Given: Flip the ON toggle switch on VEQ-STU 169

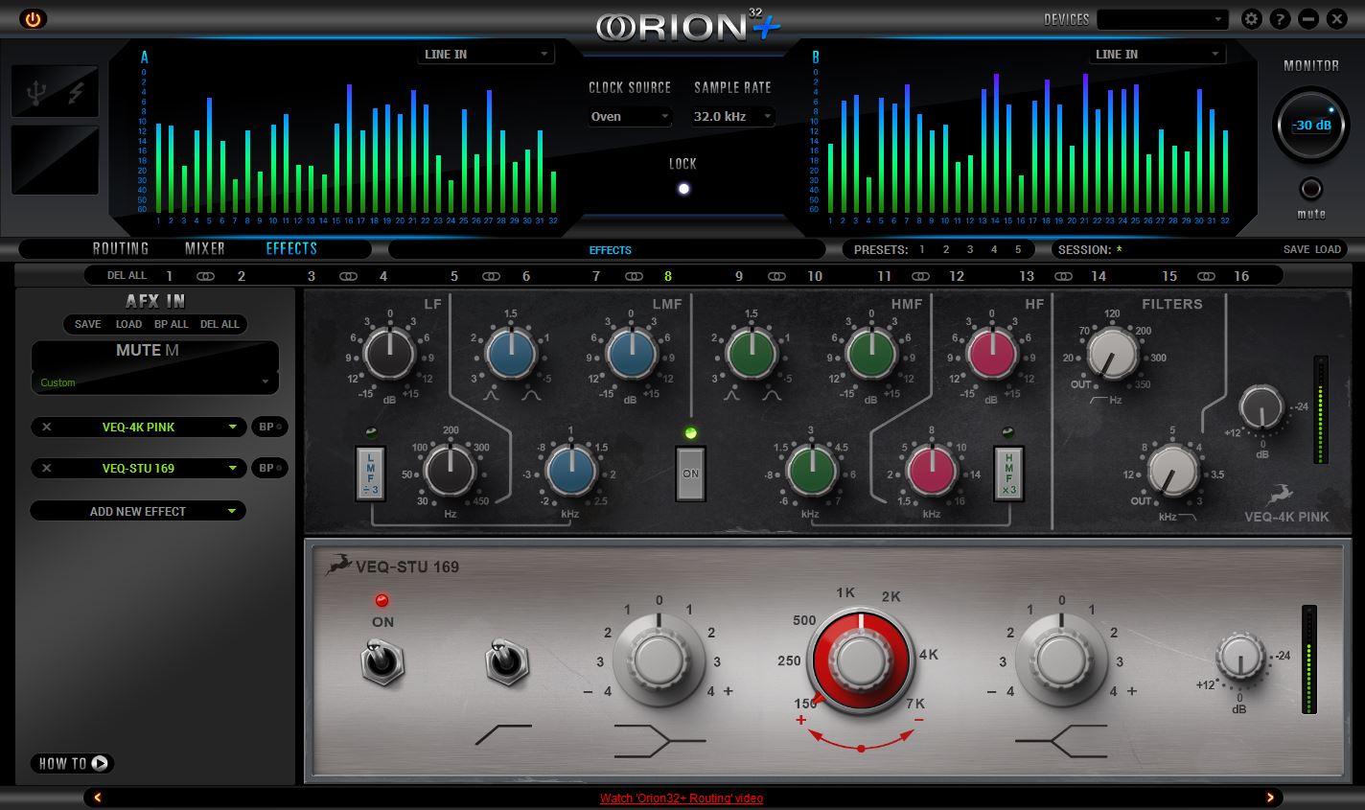Looking at the screenshot, I should 384,661.
